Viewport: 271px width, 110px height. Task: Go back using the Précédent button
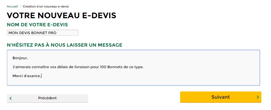pyautogui.click(x=48, y=98)
